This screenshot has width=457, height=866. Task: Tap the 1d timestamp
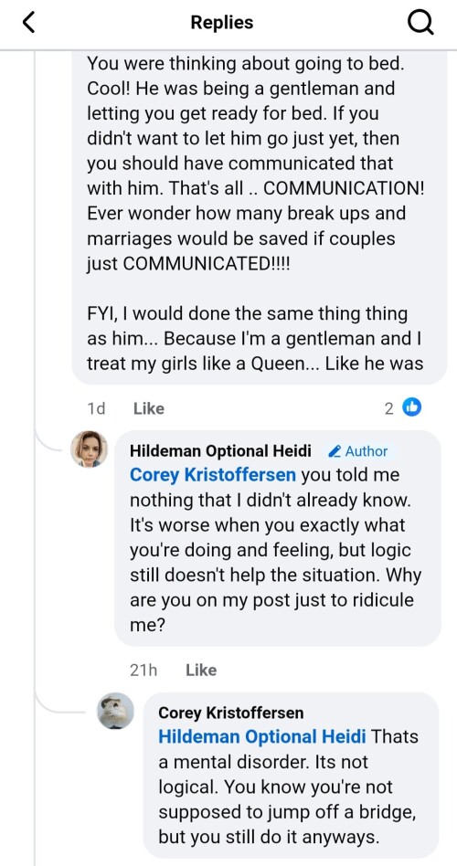click(x=96, y=408)
